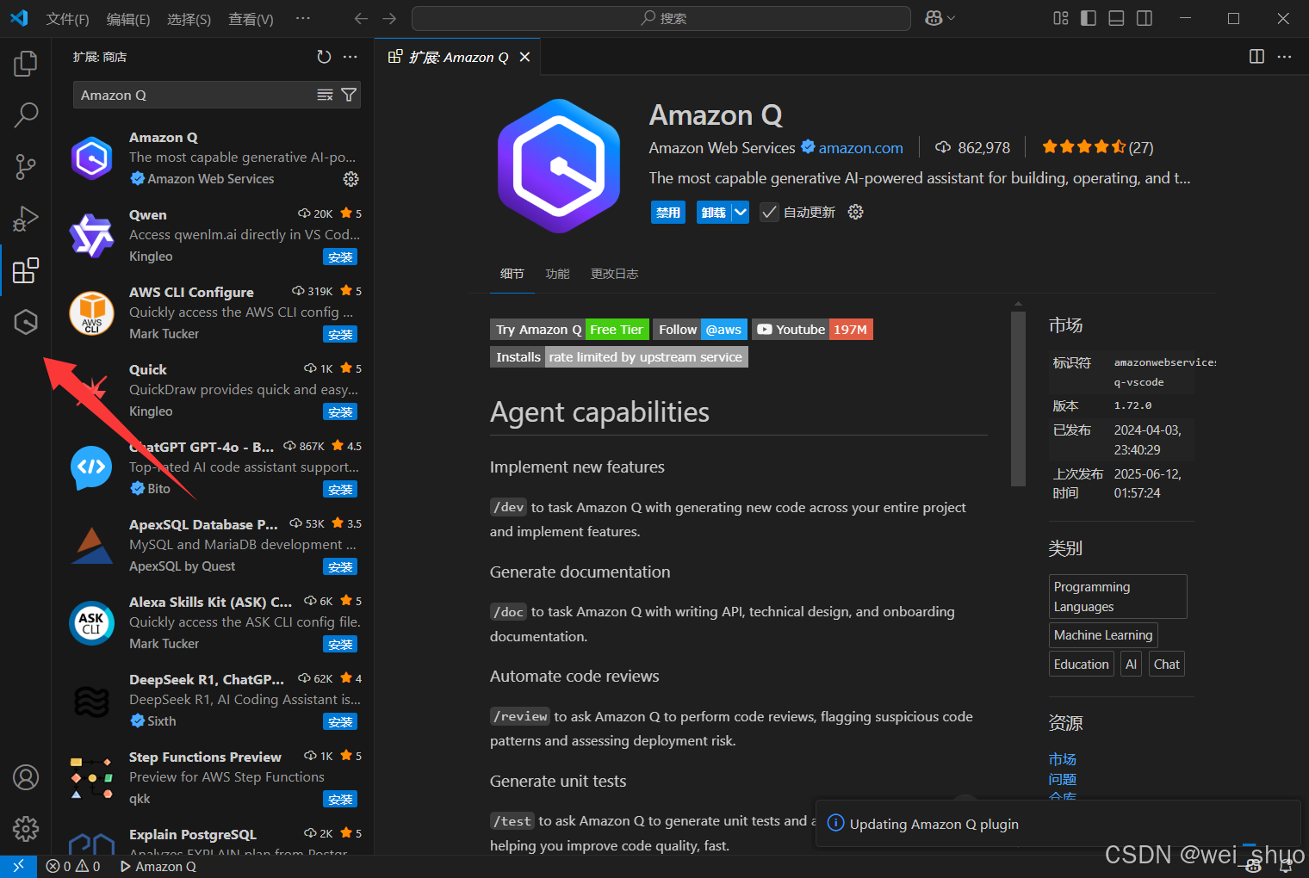Switch to the 功能 tab
Viewport: 1309px width, 878px height.
[x=557, y=274]
